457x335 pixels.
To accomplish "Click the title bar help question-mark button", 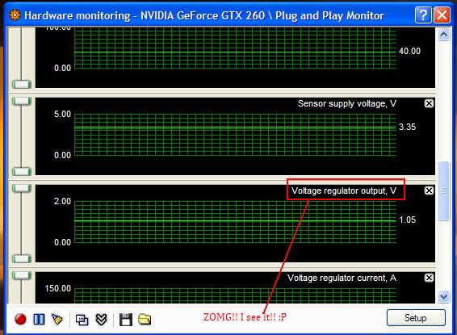I will tap(423, 15).
